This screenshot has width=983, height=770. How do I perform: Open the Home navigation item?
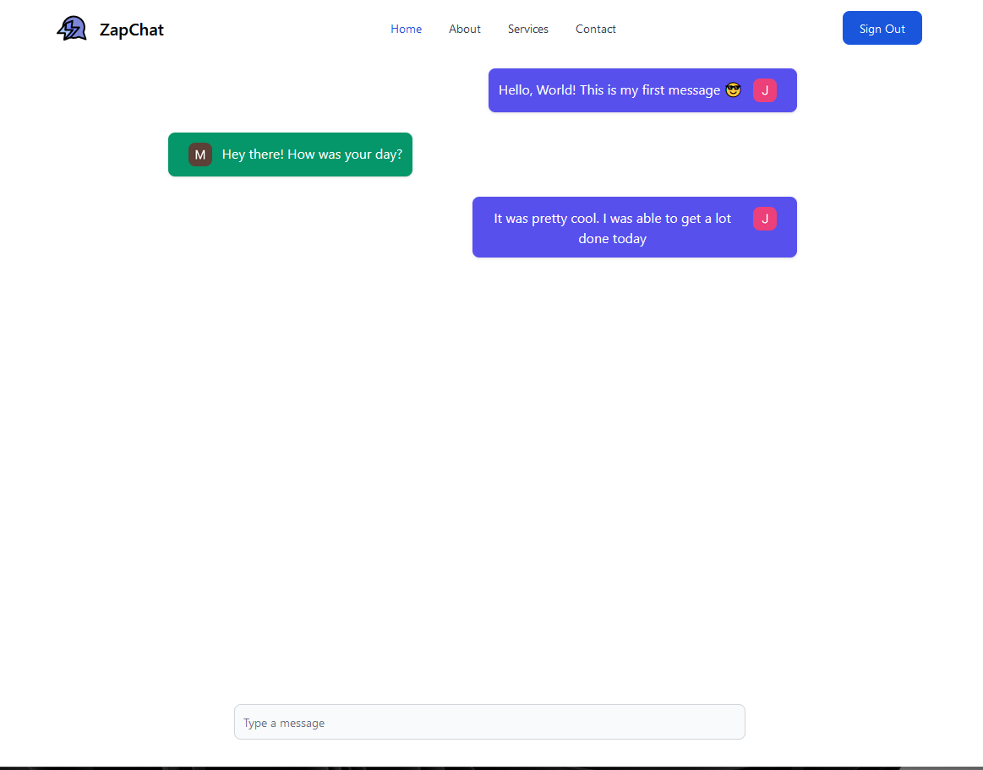coord(406,29)
